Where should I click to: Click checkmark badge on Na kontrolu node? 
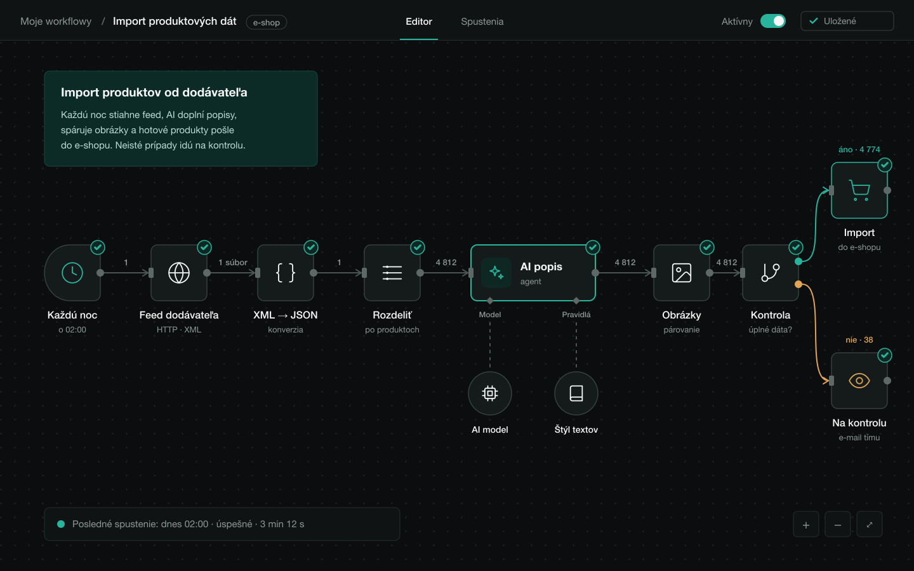[885, 355]
